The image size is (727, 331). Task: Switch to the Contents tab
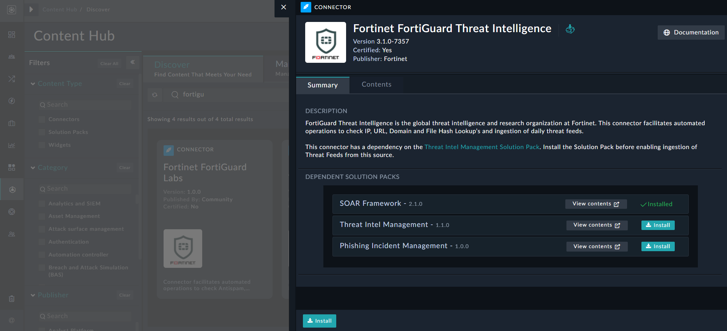376,84
